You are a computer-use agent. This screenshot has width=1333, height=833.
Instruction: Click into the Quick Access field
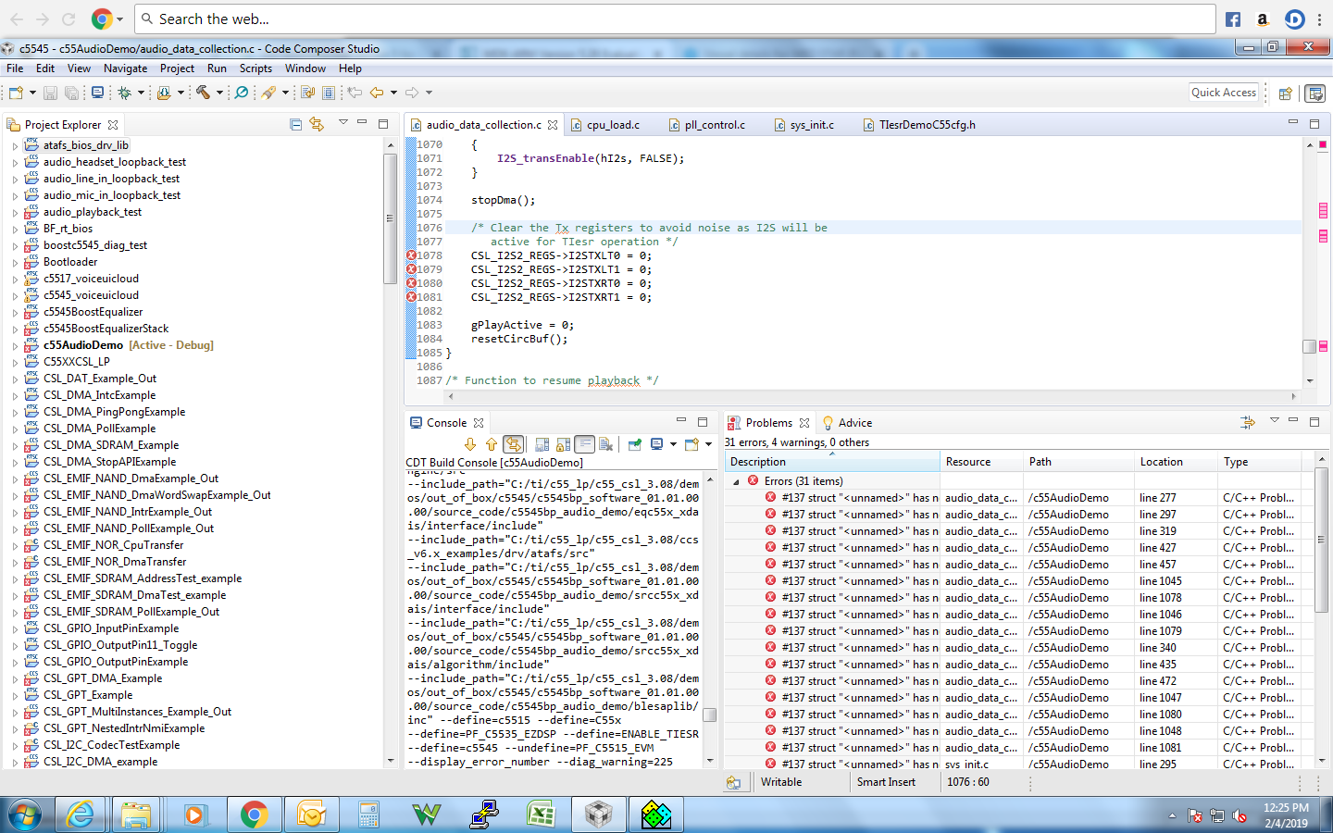(x=1224, y=93)
